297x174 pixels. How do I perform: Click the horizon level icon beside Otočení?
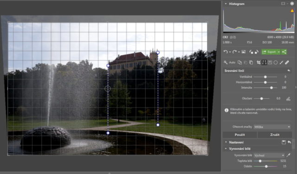[x=288, y=99]
